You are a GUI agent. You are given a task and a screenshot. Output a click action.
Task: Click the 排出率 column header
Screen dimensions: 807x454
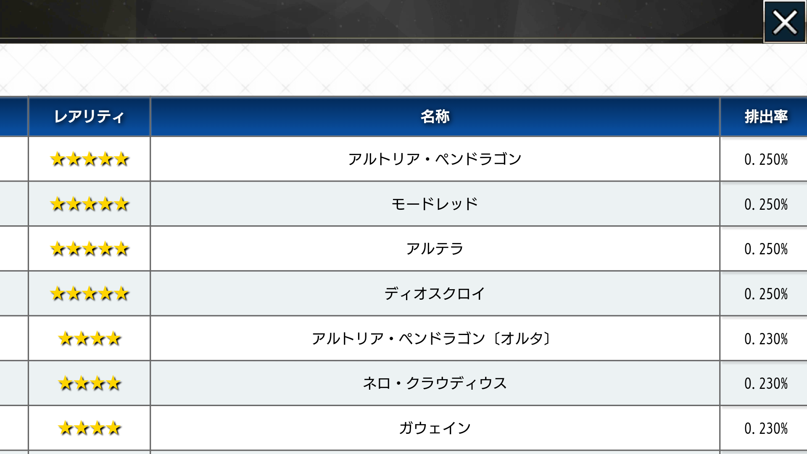(766, 116)
